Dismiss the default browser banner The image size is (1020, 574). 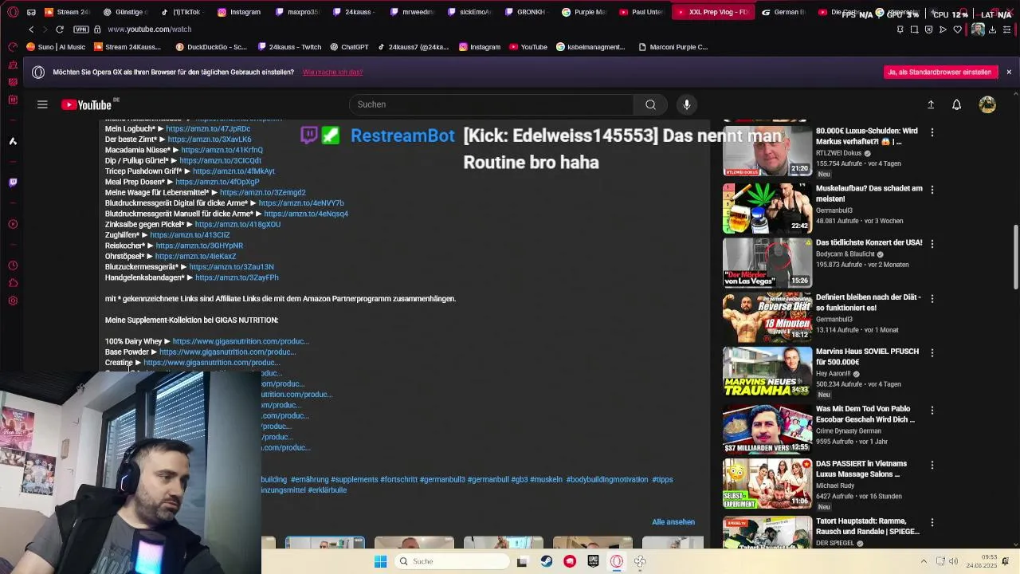(x=1009, y=72)
